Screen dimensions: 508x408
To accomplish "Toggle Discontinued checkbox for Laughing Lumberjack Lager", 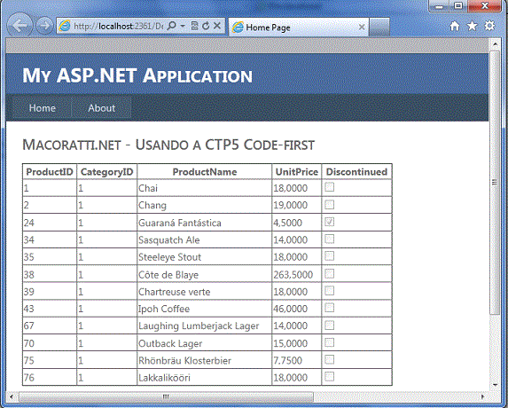I will click(330, 325).
